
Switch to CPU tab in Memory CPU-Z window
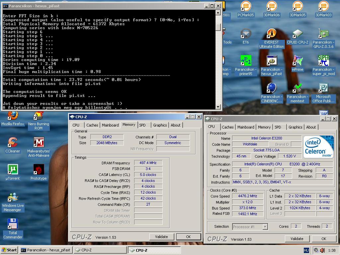[76, 125]
